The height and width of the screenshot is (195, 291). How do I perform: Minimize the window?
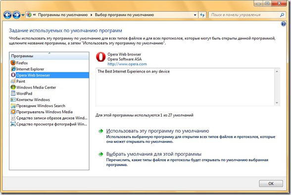[x=259, y=3]
